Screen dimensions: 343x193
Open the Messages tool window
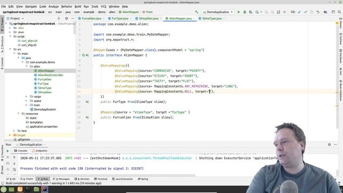pyautogui.click(x=61, y=179)
